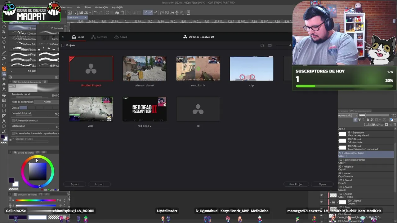Switch to the Cloud tab
This screenshot has width=397, height=223.
click(x=121, y=37)
